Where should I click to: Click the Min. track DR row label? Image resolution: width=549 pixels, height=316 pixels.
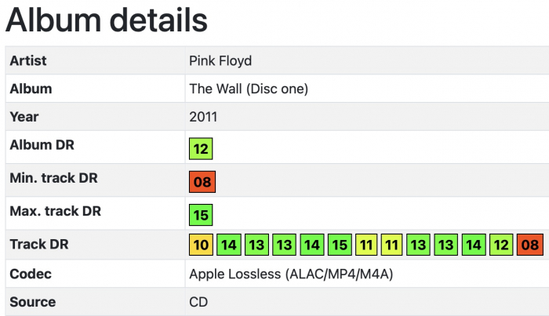click(x=55, y=178)
